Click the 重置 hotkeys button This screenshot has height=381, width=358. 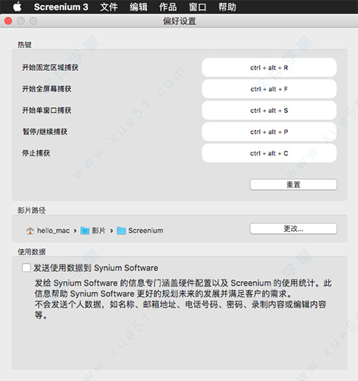[x=293, y=184]
